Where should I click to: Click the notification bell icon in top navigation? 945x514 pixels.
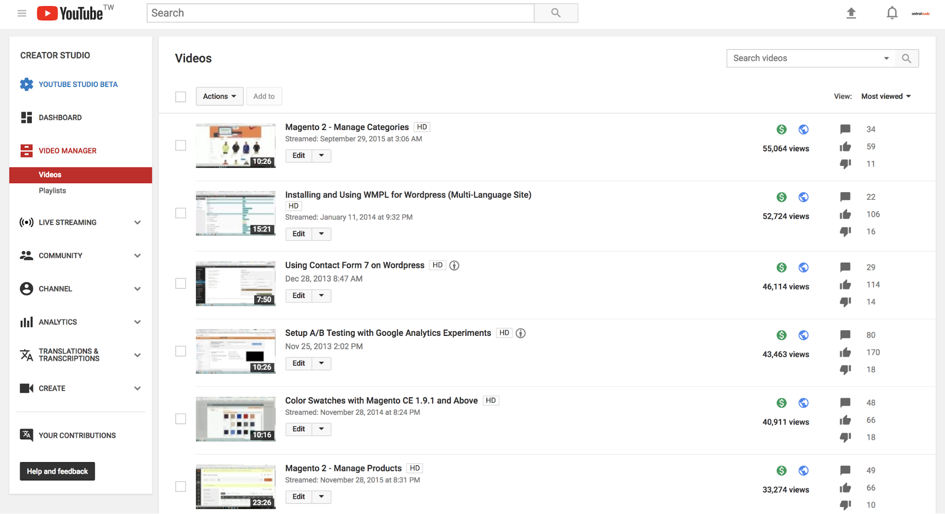(x=891, y=12)
